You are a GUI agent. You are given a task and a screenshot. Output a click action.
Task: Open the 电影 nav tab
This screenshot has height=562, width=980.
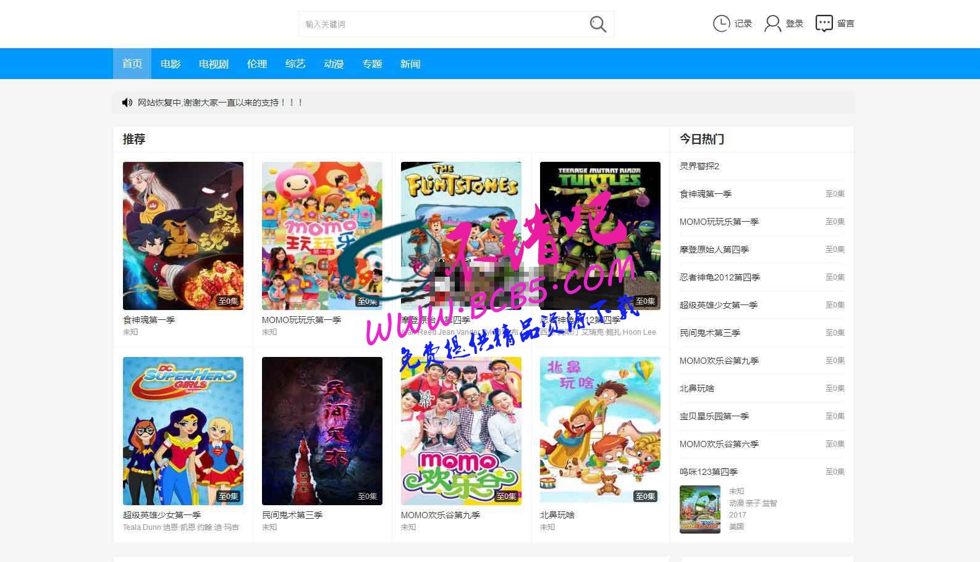171,64
